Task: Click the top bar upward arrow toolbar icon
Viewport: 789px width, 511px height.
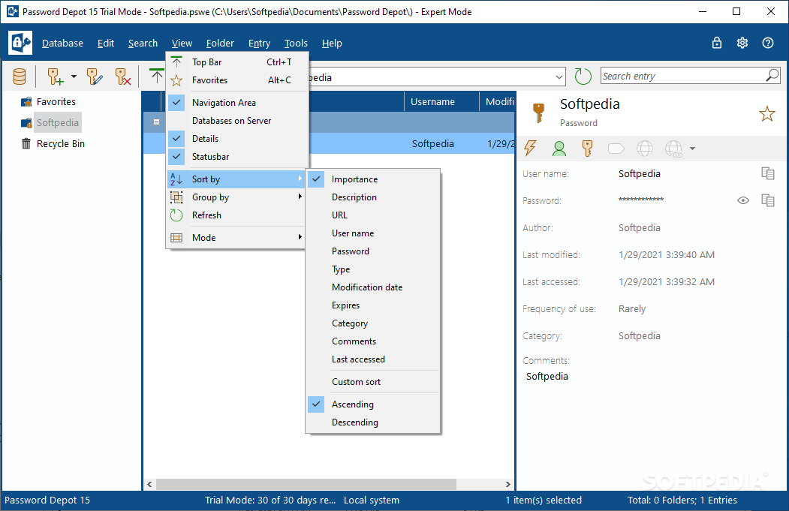Action: pos(156,77)
